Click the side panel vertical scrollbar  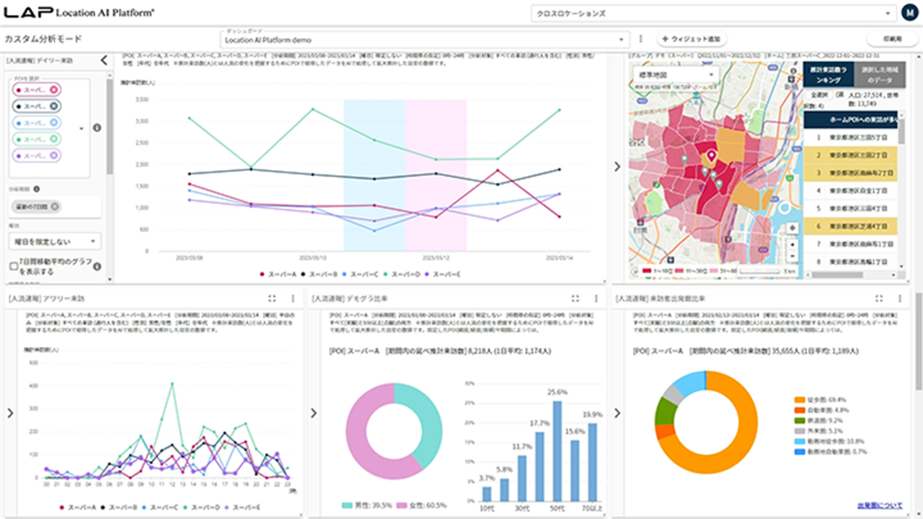[x=110, y=130]
